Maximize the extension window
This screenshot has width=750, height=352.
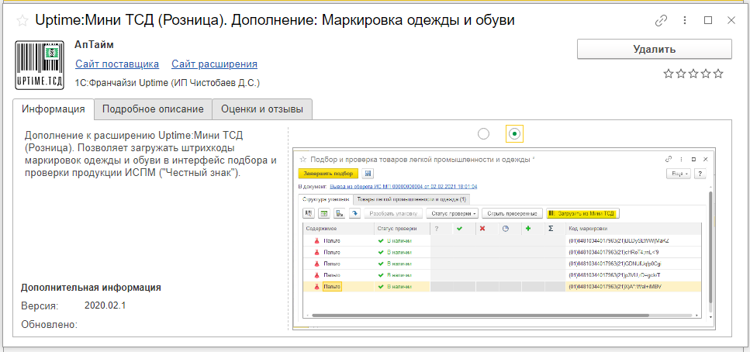click(708, 21)
